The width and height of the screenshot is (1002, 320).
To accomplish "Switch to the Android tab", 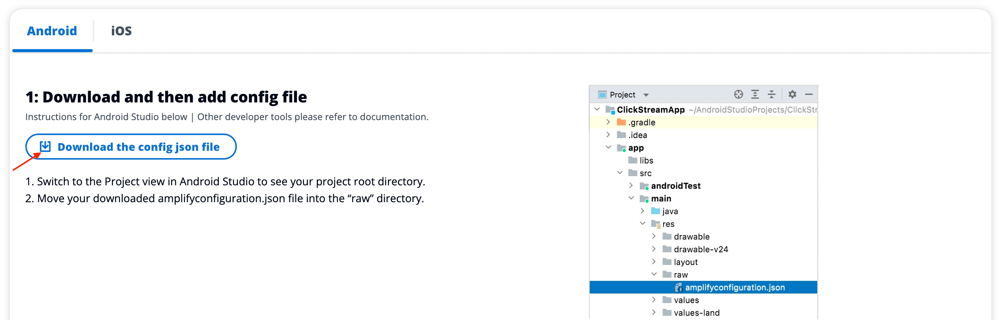I will 52,31.
